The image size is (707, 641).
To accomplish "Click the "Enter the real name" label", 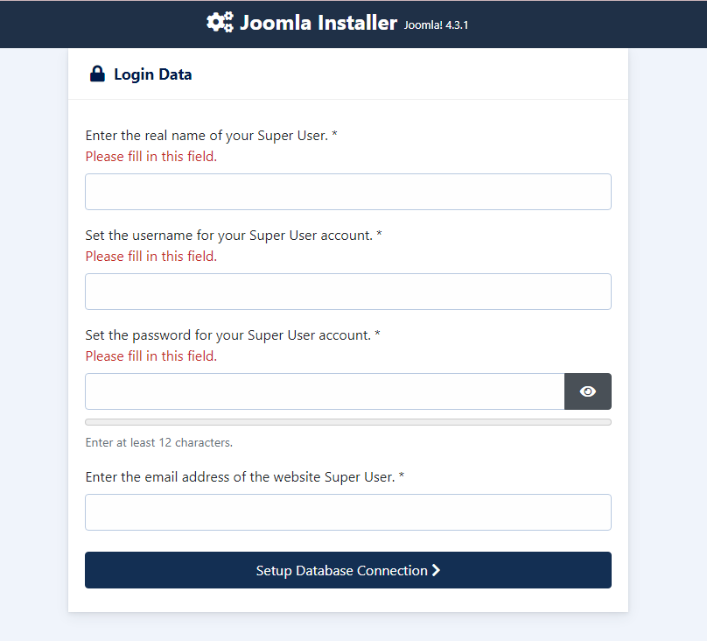I will [211, 136].
